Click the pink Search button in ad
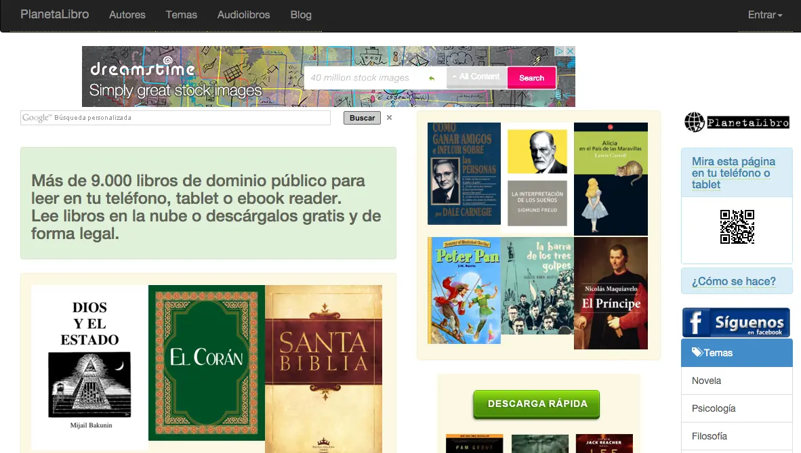The width and height of the screenshot is (801, 453). [531, 78]
